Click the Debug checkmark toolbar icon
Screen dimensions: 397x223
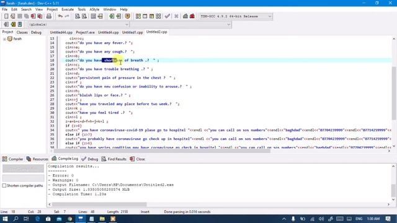pos(167,16)
